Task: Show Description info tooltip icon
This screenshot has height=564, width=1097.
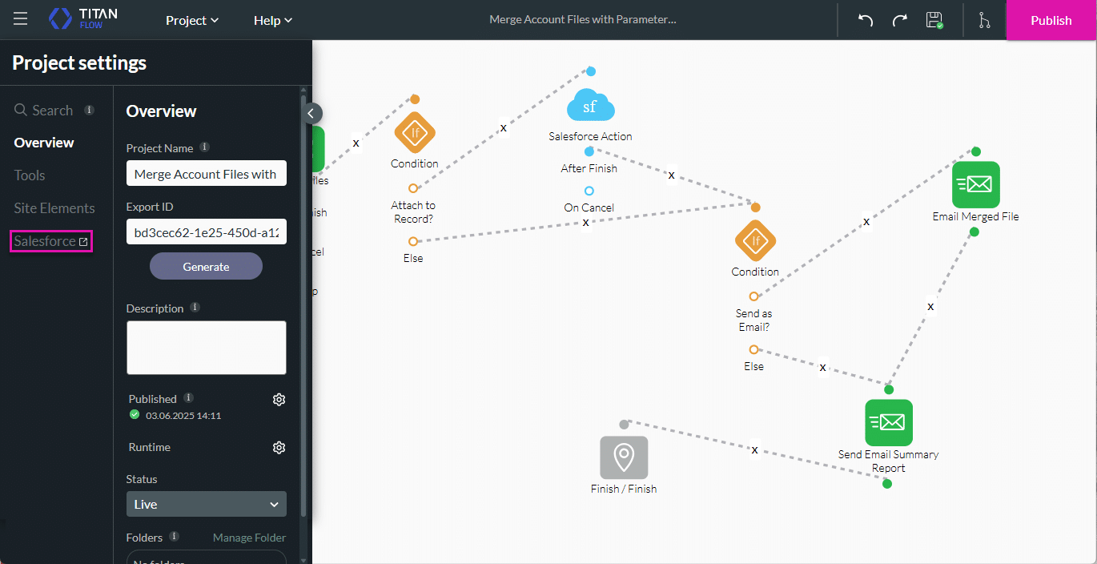Action: [195, 308]
